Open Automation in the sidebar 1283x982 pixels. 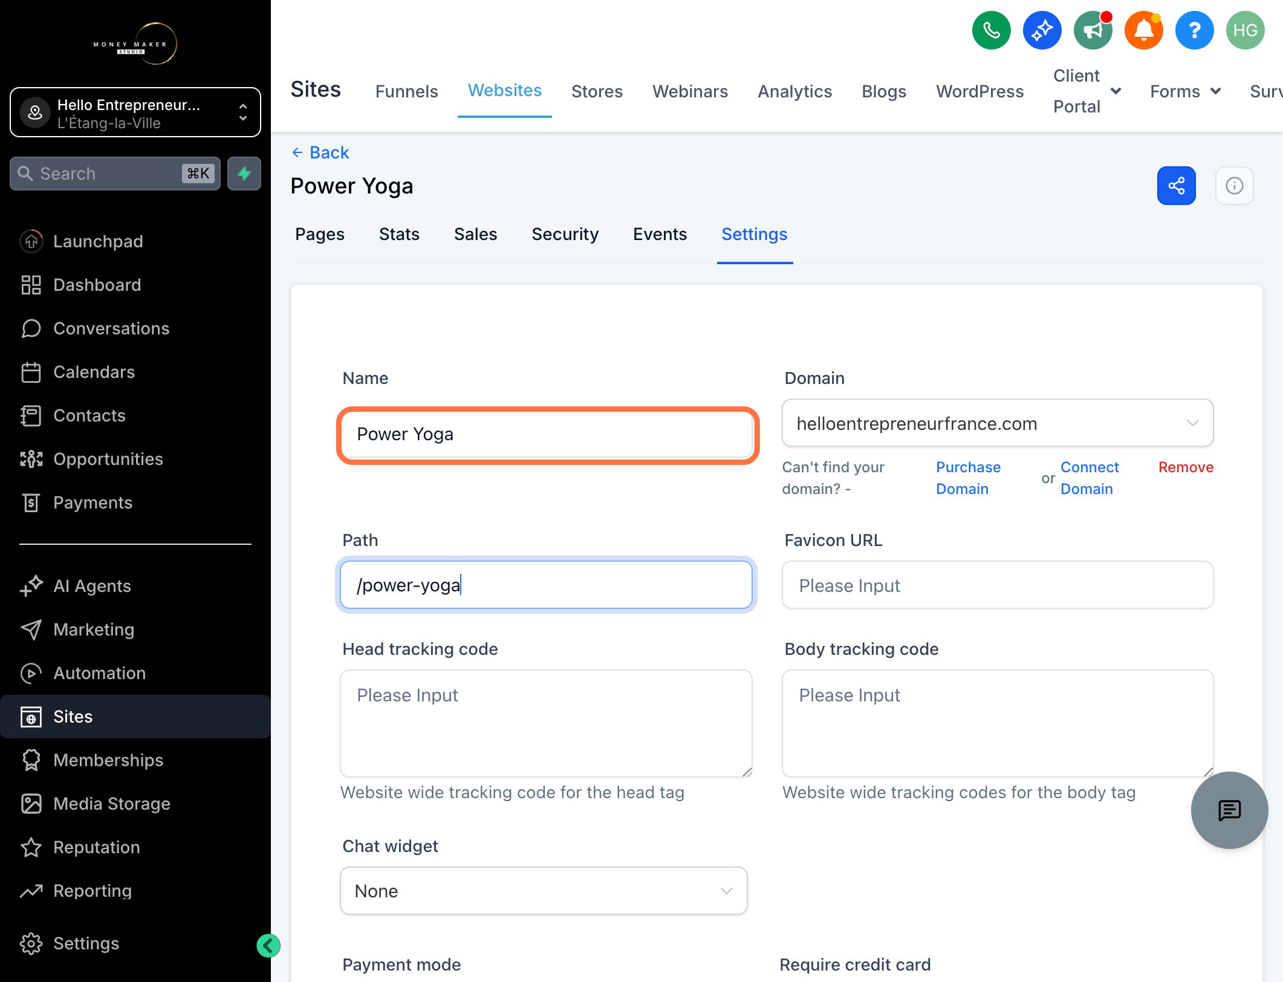pos(135,673)
